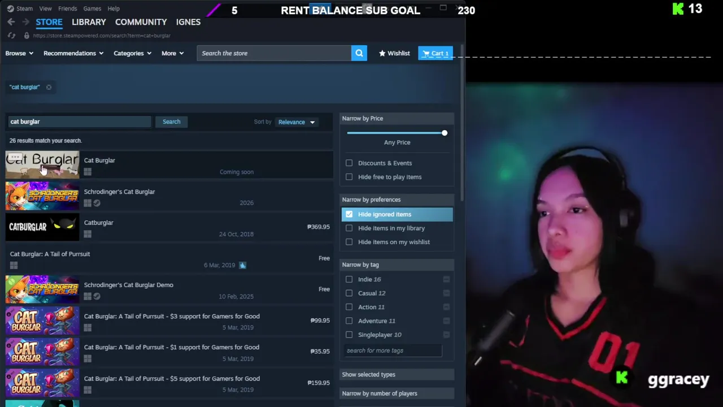
Task: Switch to the COMMUNITY tab
Action: 141,22
